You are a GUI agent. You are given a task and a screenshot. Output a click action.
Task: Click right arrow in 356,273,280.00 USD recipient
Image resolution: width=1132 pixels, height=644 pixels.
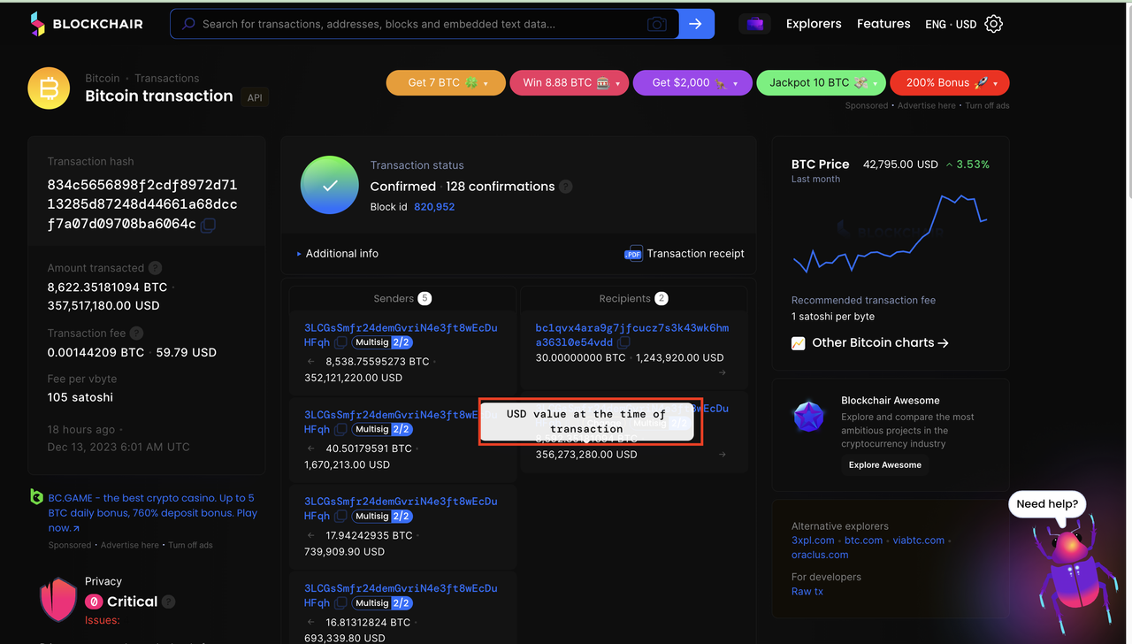pyautogui.click(x=723, y=455)
